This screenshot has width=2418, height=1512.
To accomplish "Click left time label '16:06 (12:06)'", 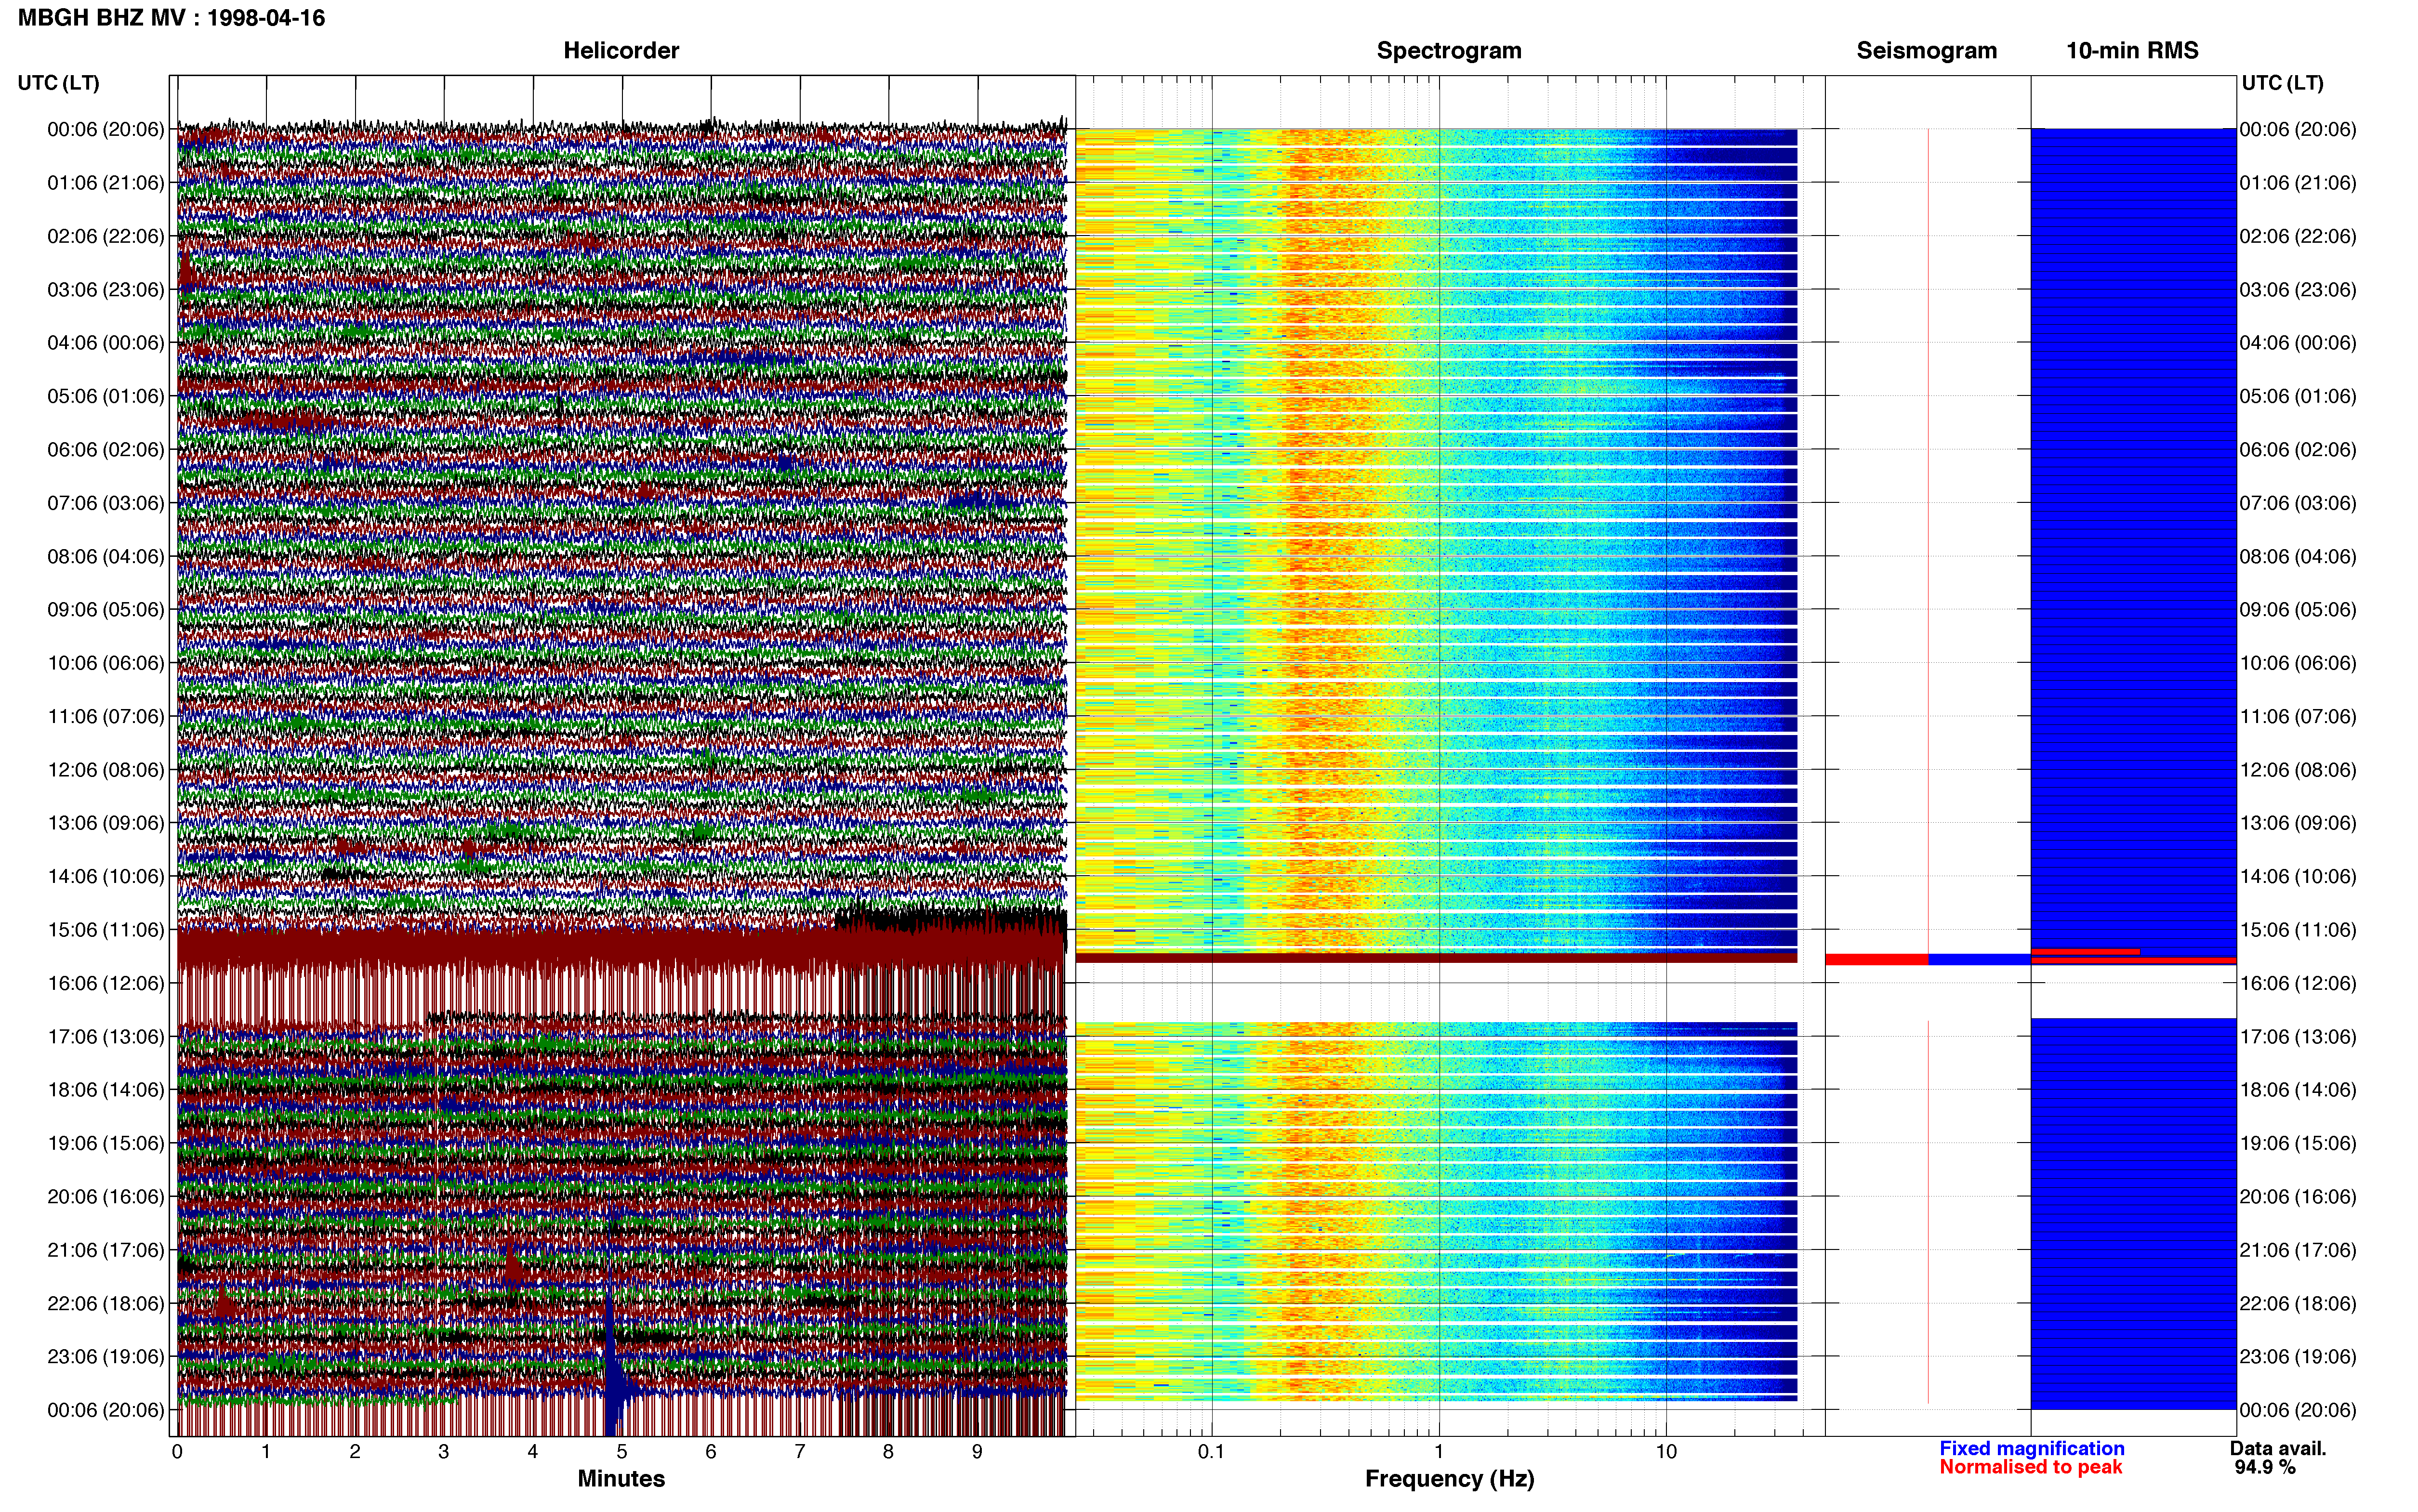I will coord(105,984).
